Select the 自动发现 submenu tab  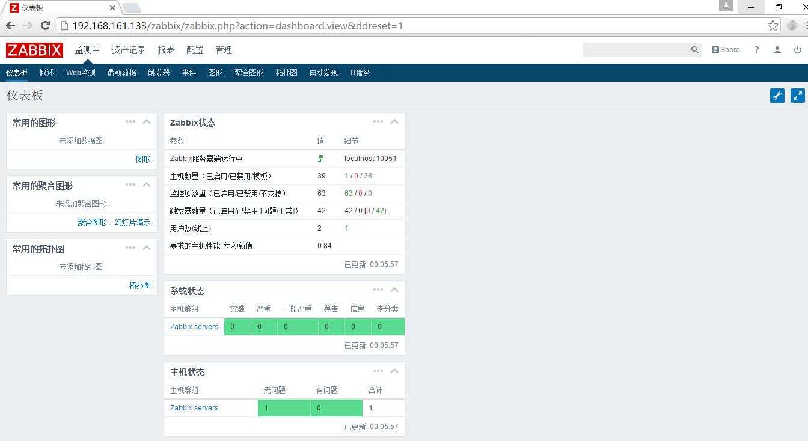point(323,73)
